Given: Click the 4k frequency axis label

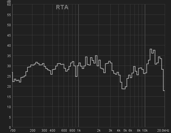Looking at the screenshot, I should click(x=119, y=131).
